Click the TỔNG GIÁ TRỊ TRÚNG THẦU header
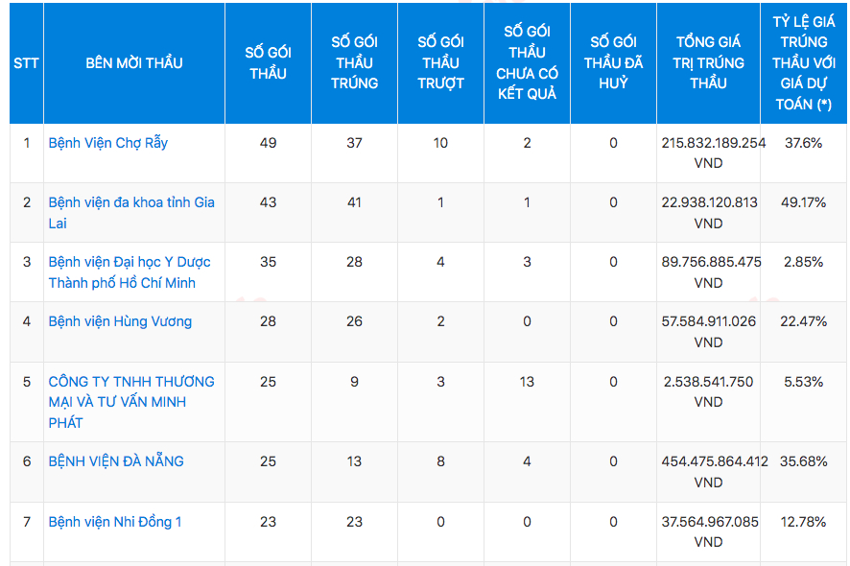 click(x=708, y=63)
